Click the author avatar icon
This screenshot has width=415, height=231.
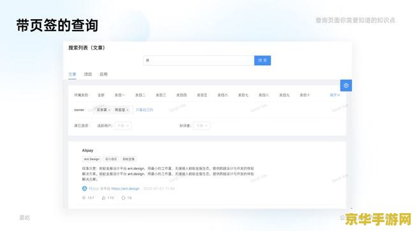[84, 188]
